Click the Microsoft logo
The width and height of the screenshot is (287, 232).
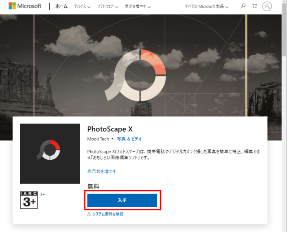(25, 6)
